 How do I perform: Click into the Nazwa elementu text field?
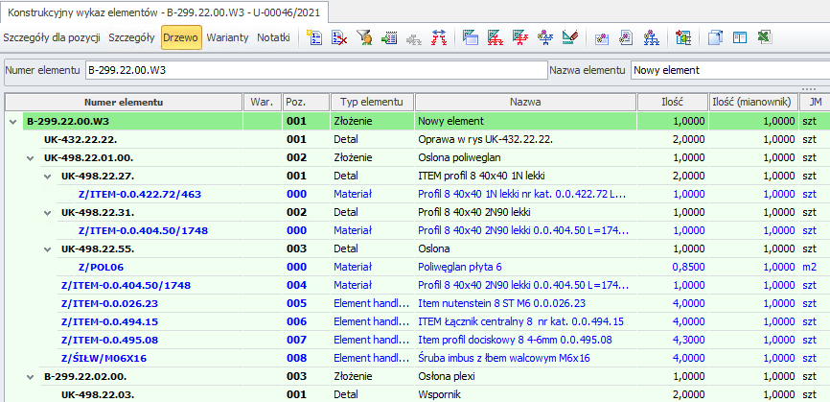[x=726, y=70]
